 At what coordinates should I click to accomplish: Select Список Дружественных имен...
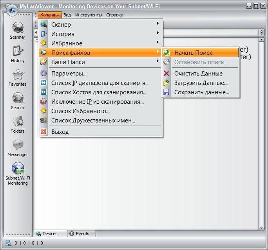tap(100, 121)
